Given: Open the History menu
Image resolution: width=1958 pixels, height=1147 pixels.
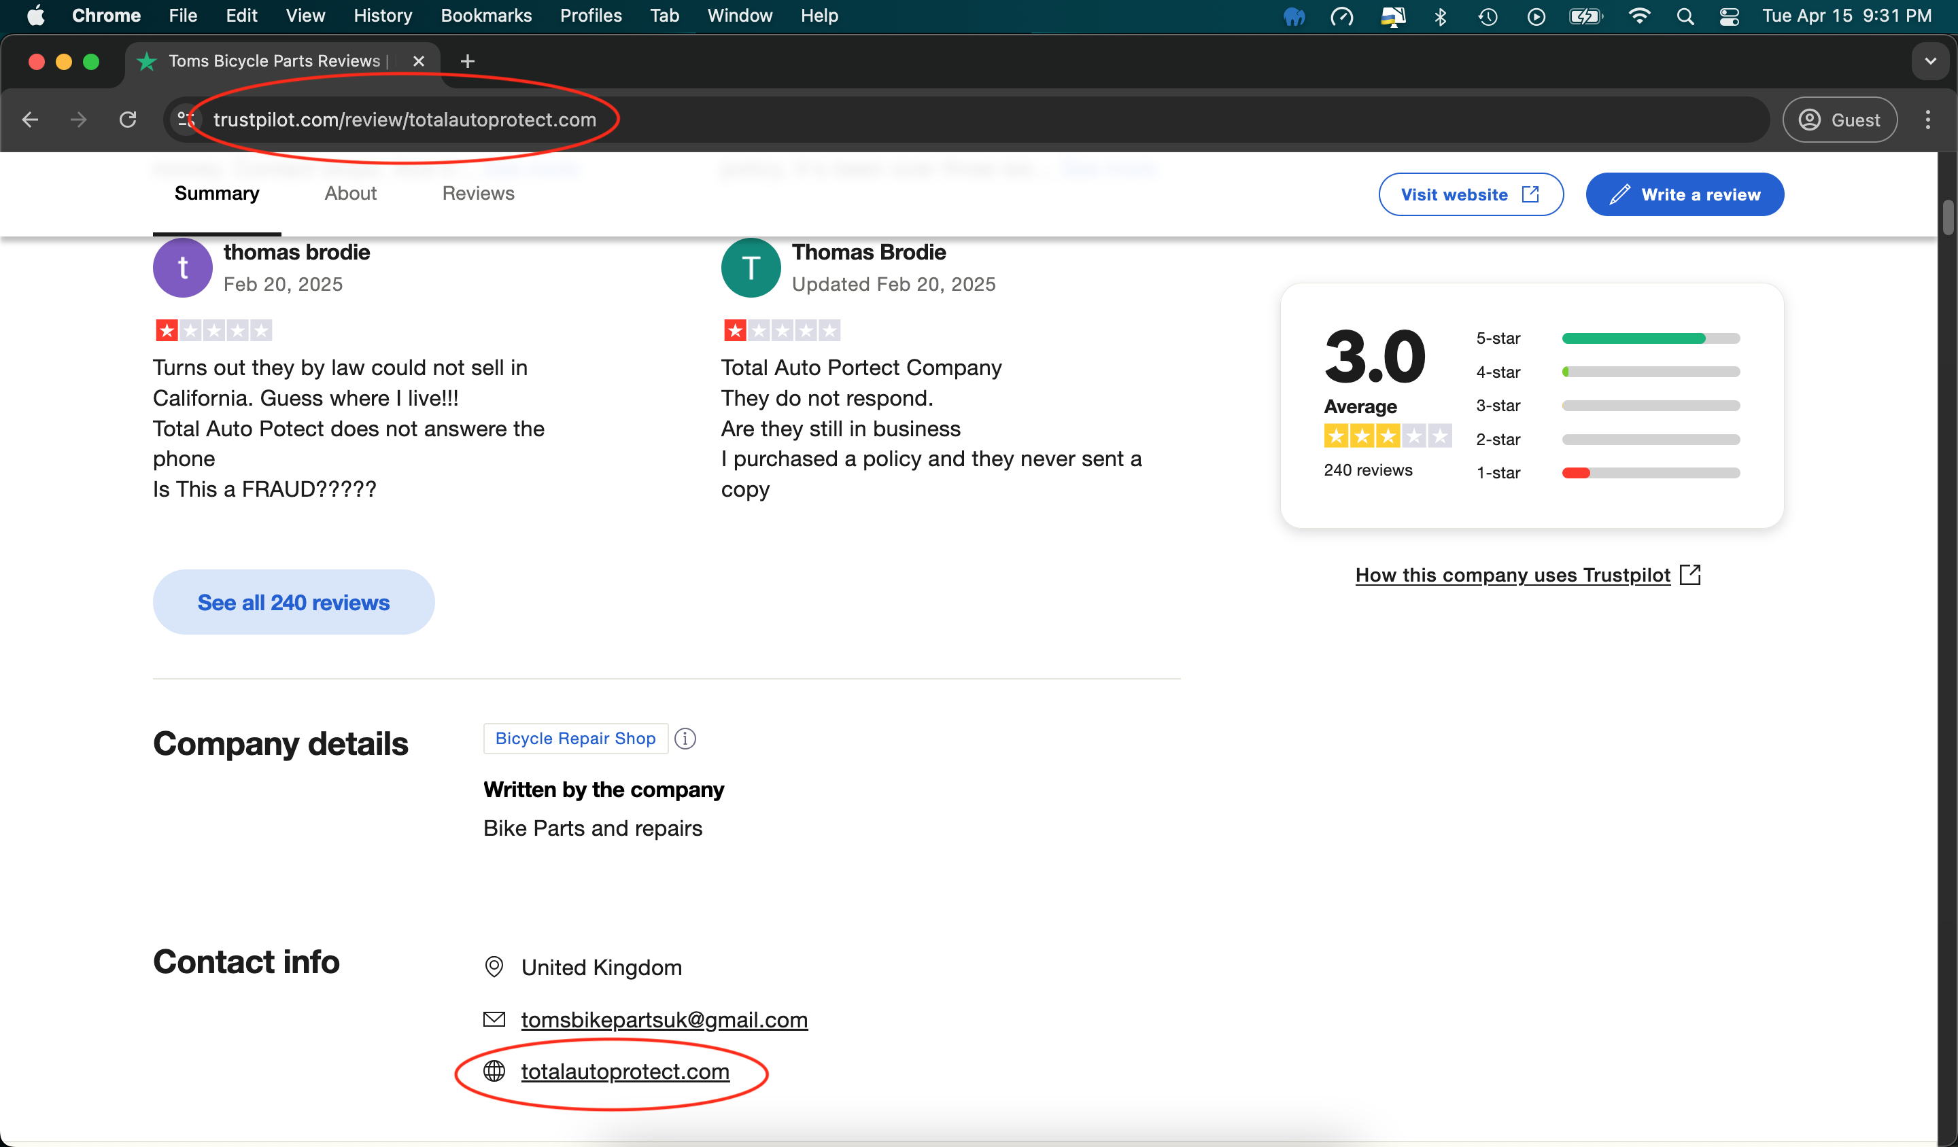Looking at the screenshot, I should pos(383,16).
